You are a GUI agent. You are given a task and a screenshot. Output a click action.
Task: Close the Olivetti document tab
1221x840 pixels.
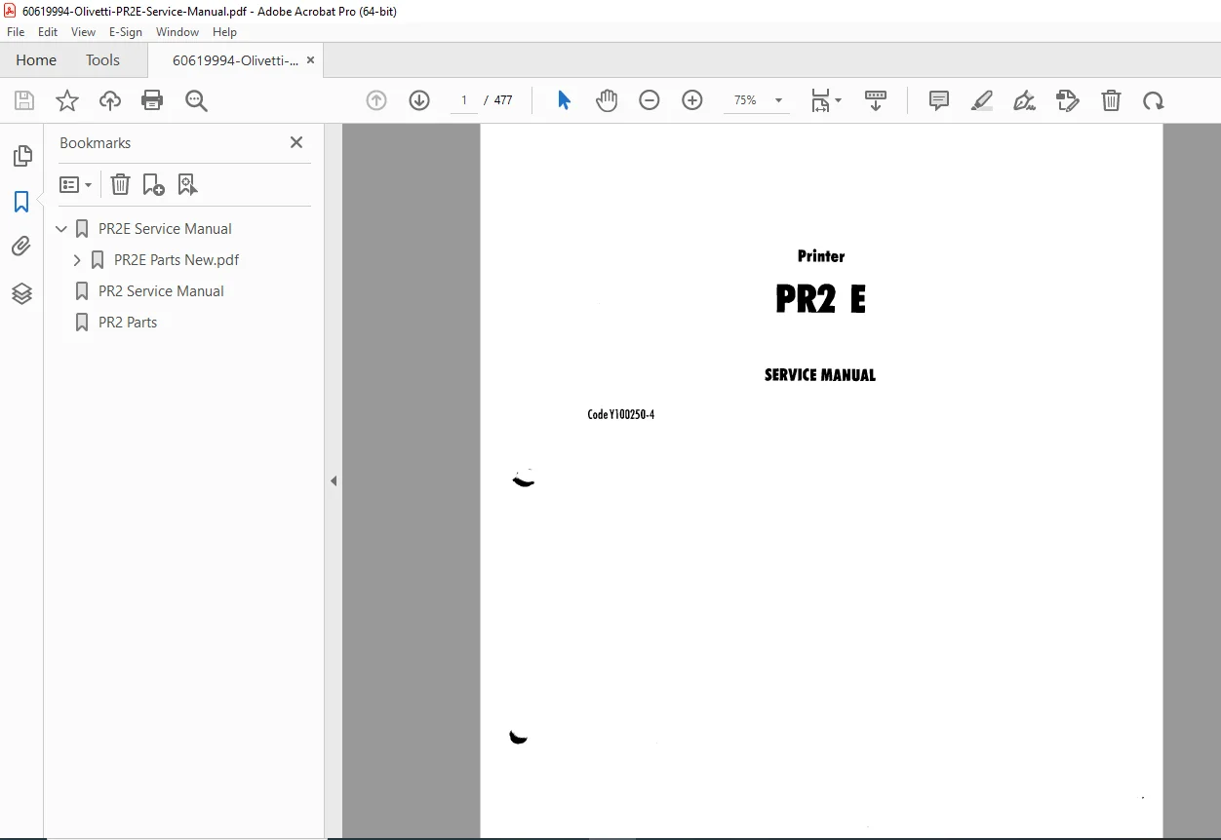[x=310, y=60]
